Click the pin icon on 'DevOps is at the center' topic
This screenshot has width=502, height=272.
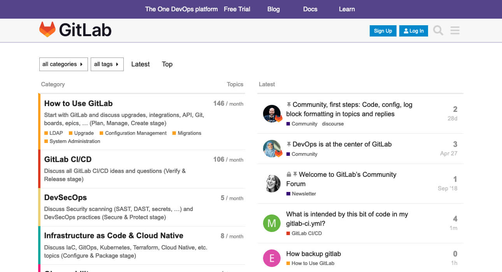tap(288, 144)
